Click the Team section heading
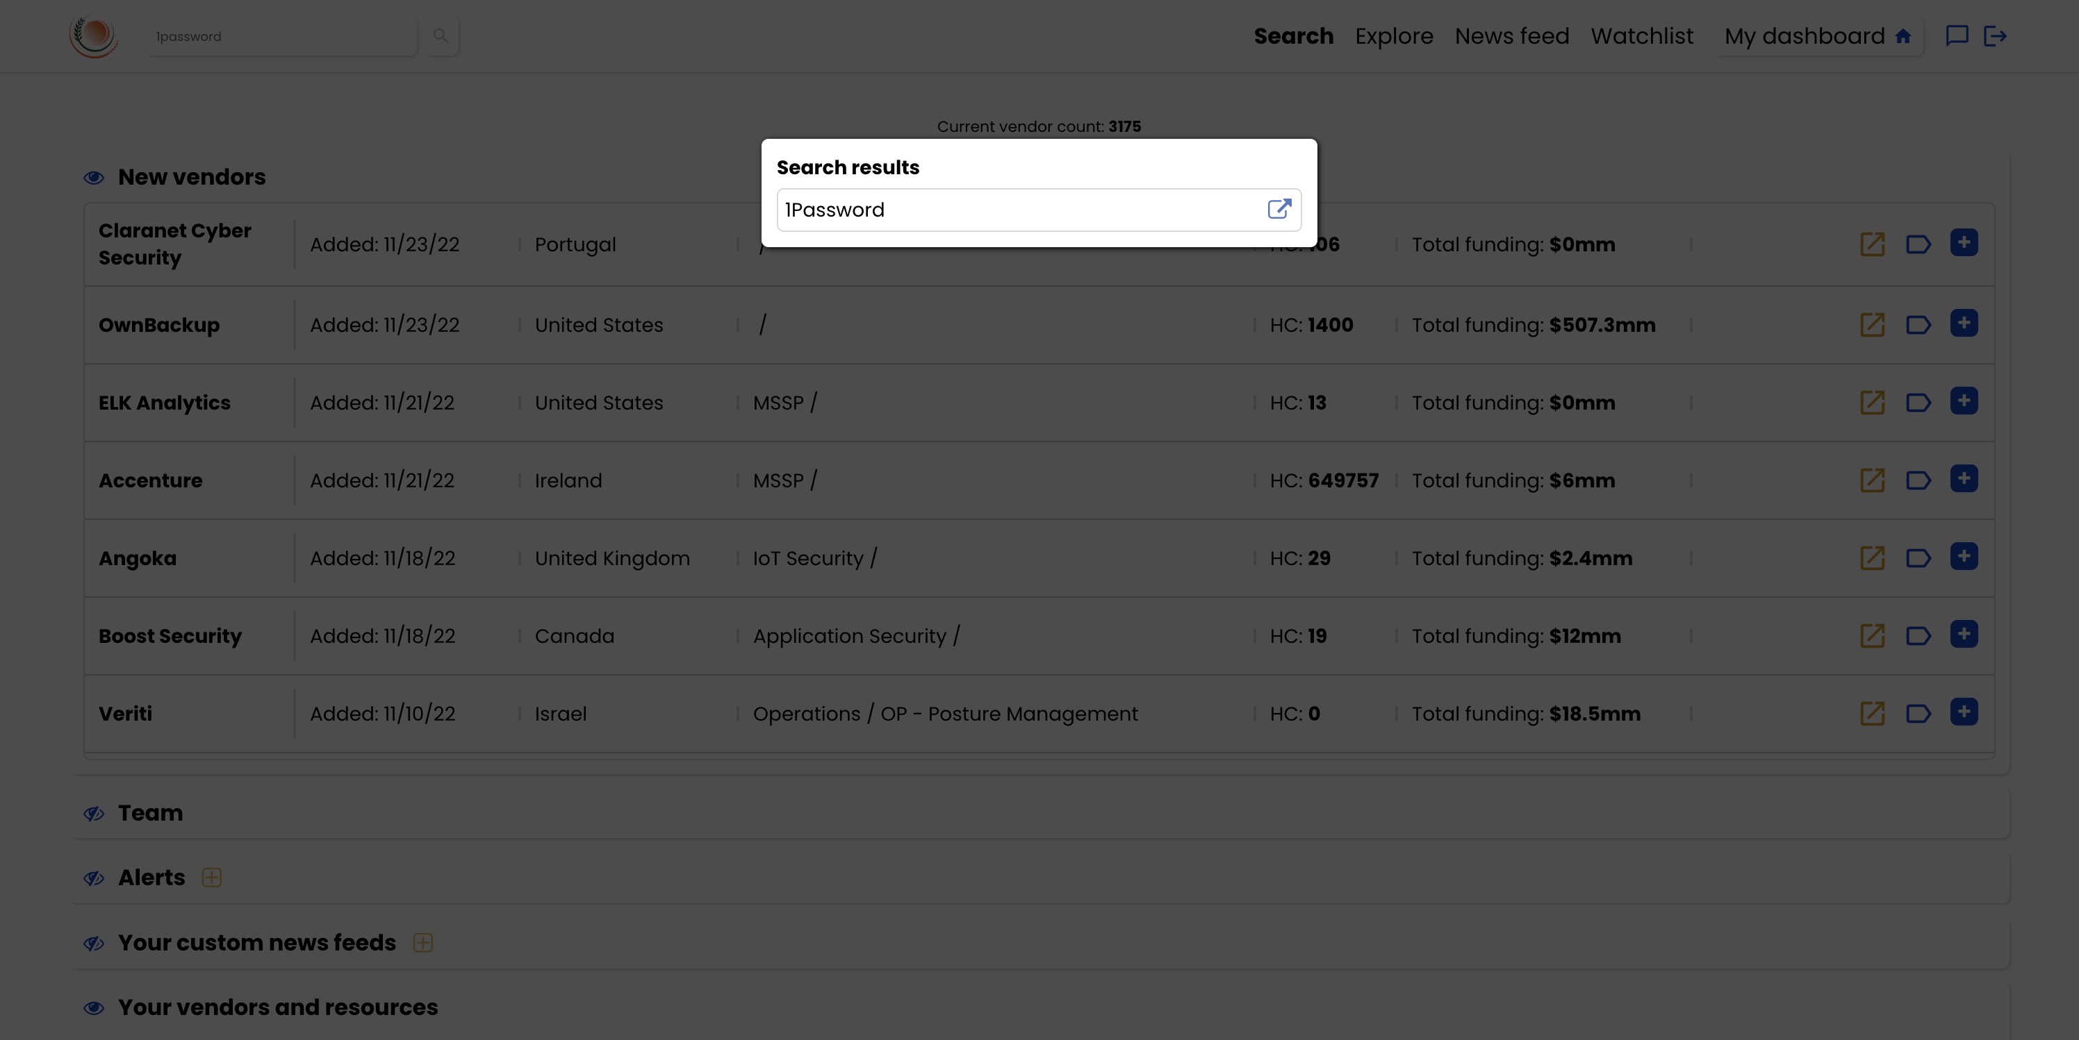The image size is (2079, 1040). [150, 813]
